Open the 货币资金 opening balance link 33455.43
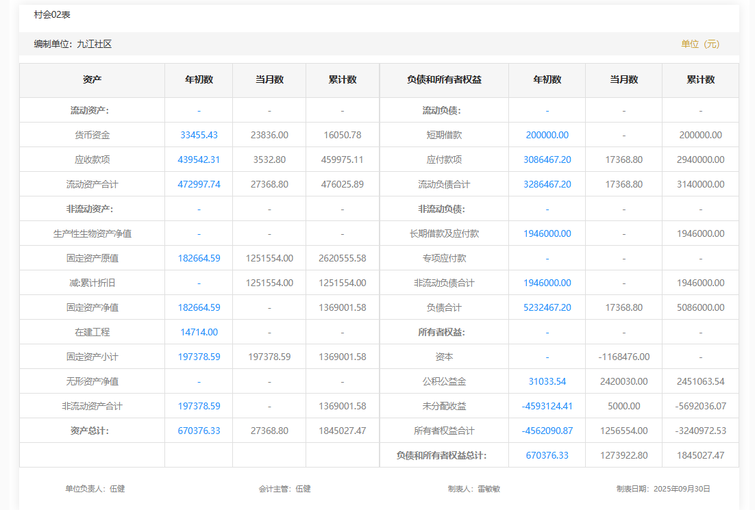Viewport: 755px width, 510px height. click(x=199, y=135)
